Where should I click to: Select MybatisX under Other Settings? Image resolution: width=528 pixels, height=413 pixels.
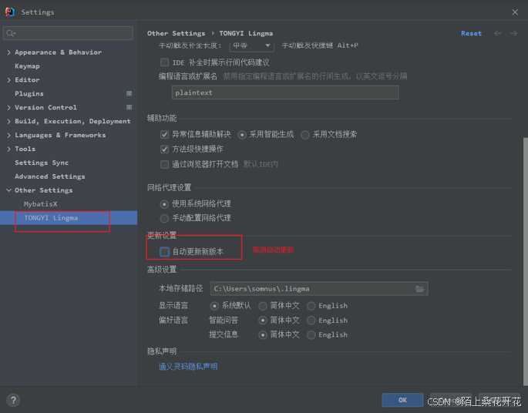click(40, 204)
